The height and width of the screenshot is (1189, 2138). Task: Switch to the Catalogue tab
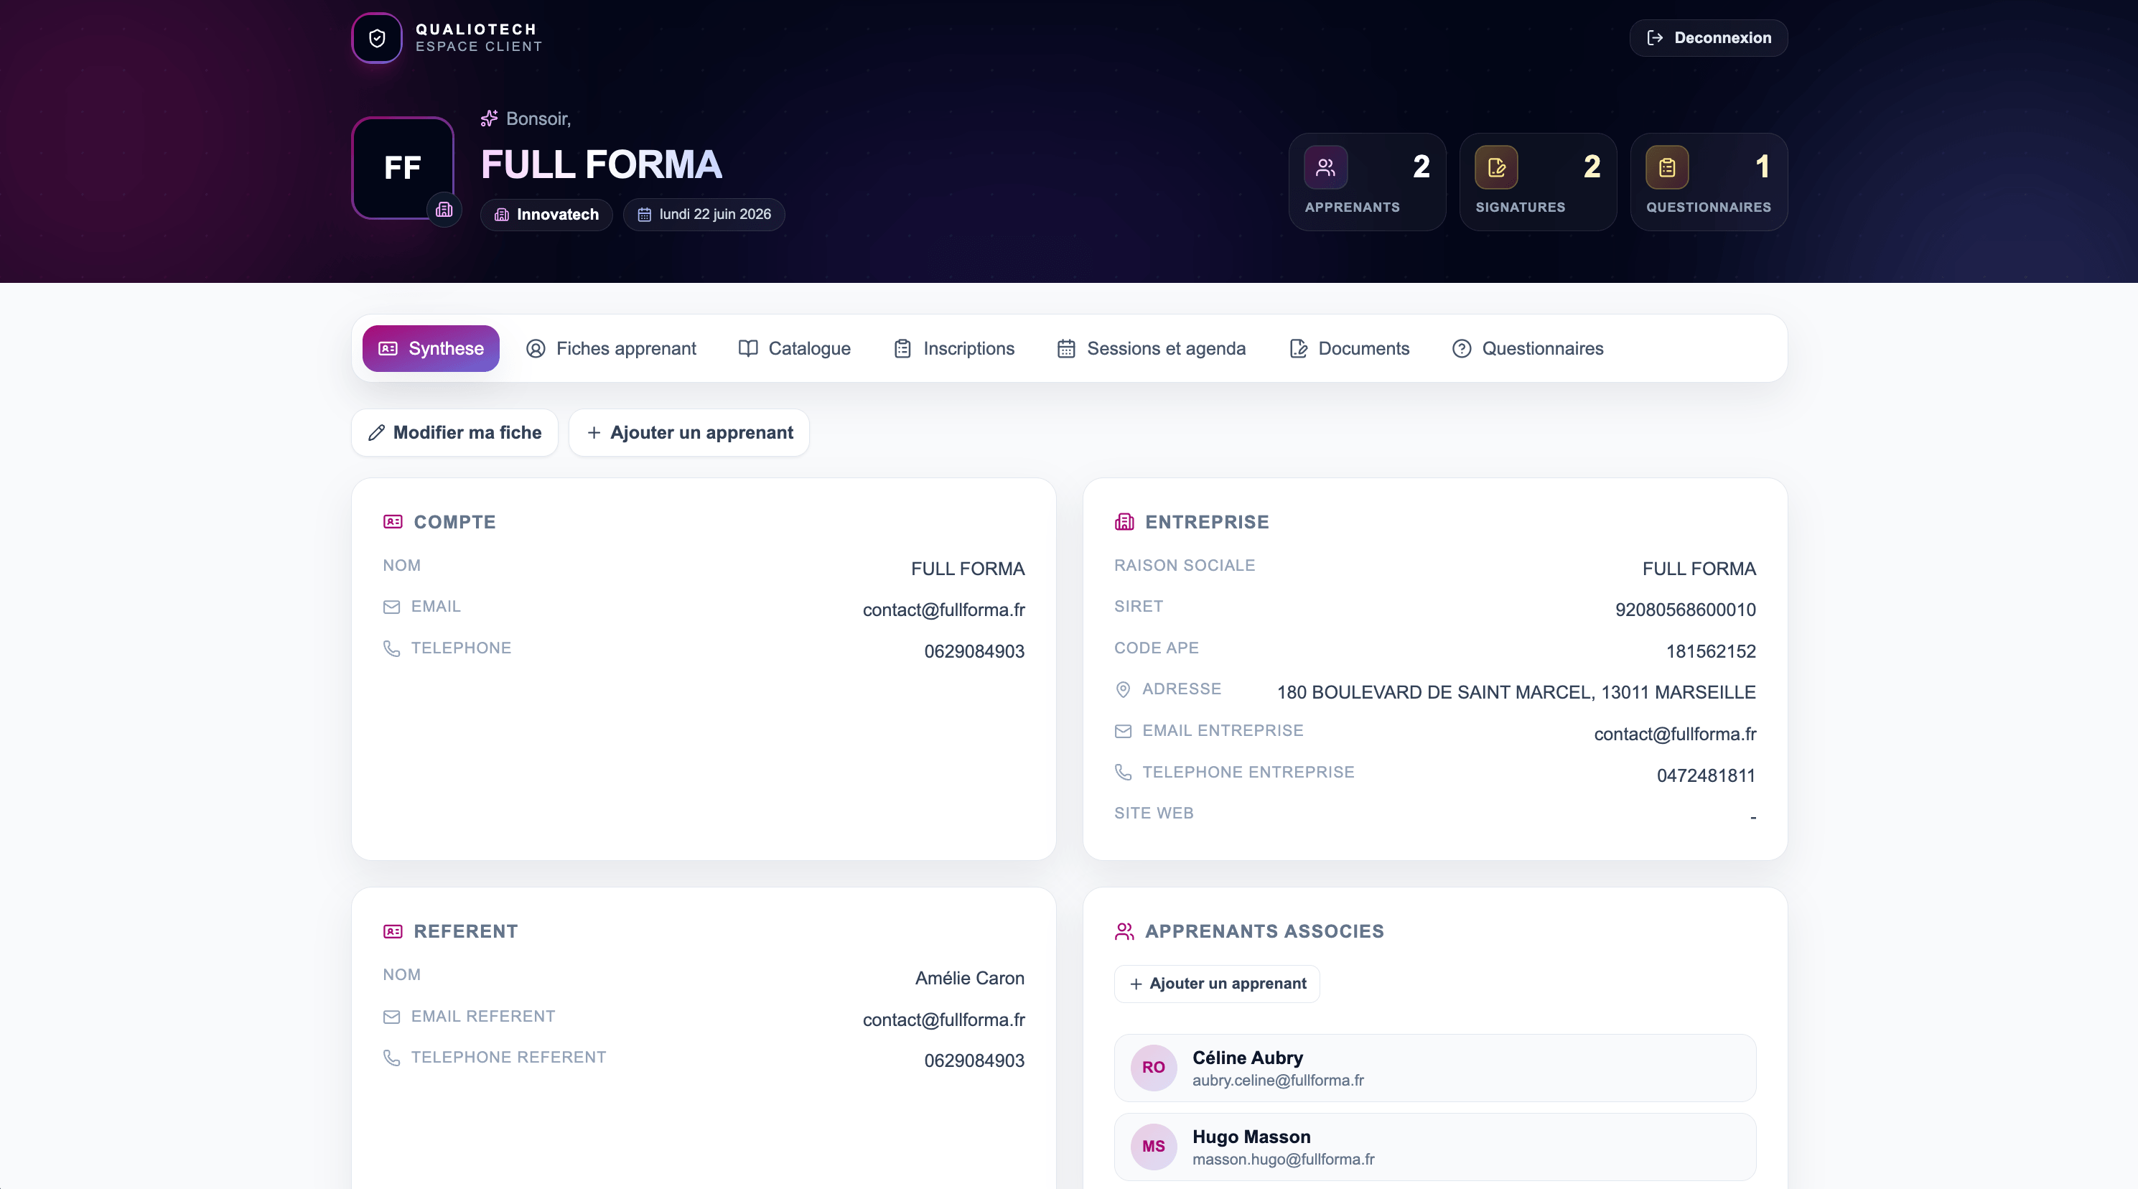click(794, 349)
